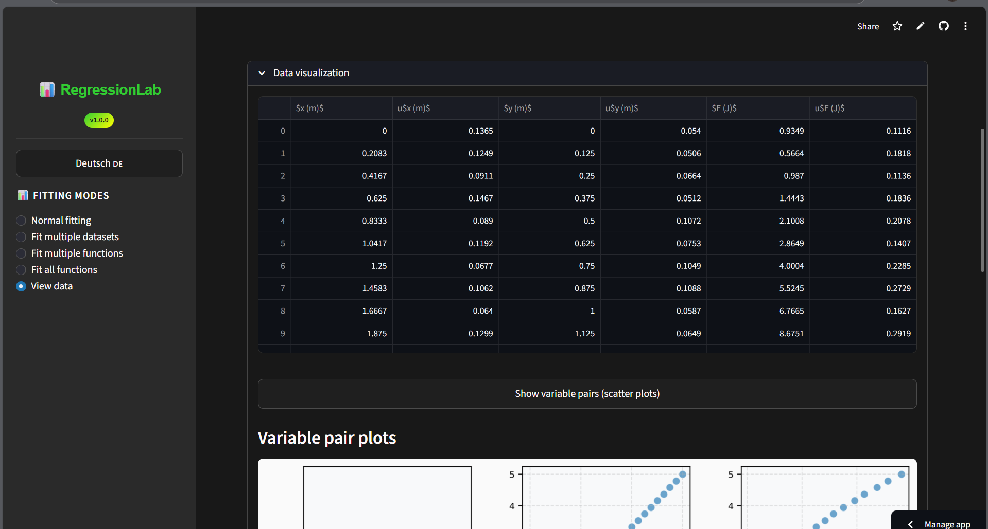988x529 pixels.
Task: Click cell value 5.5245
Action: [758, 289]
